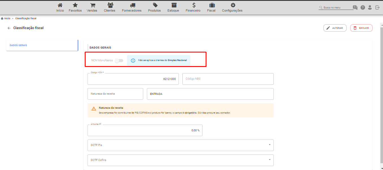383x170 pixels.
Task: Open the Estoque box icon
Action: [x=174, y=5]
